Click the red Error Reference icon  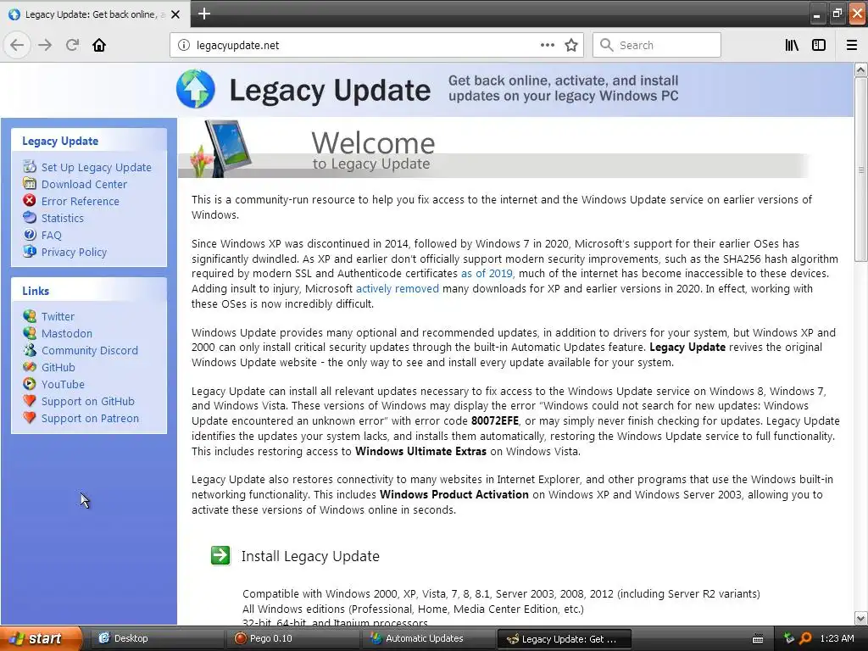pyautogui.click(x=30, y=200)
